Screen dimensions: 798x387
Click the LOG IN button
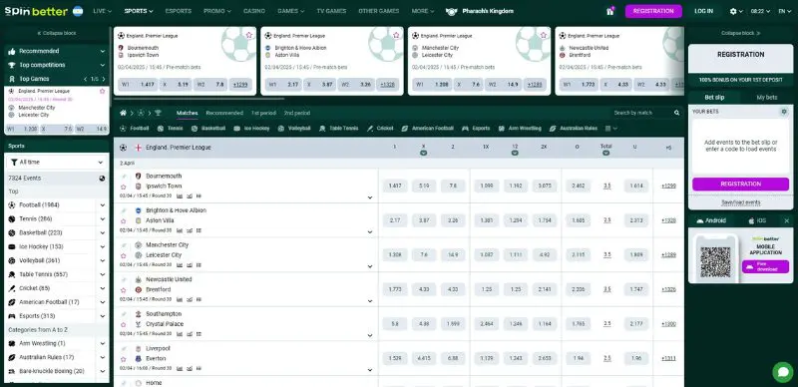click(x=703, y=11)
